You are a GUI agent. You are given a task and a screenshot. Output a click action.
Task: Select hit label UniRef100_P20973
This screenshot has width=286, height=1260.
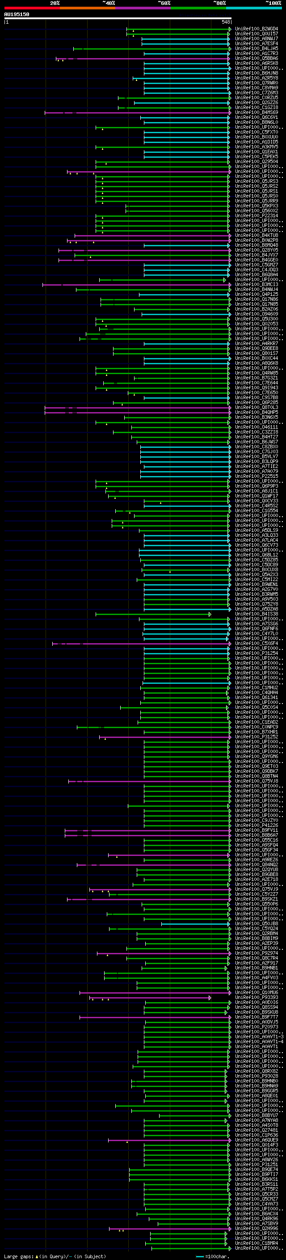[x=257, y=1027]
